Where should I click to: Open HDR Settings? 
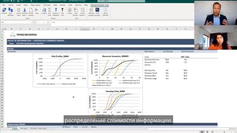pyautogui.click(x=97, y=12)
